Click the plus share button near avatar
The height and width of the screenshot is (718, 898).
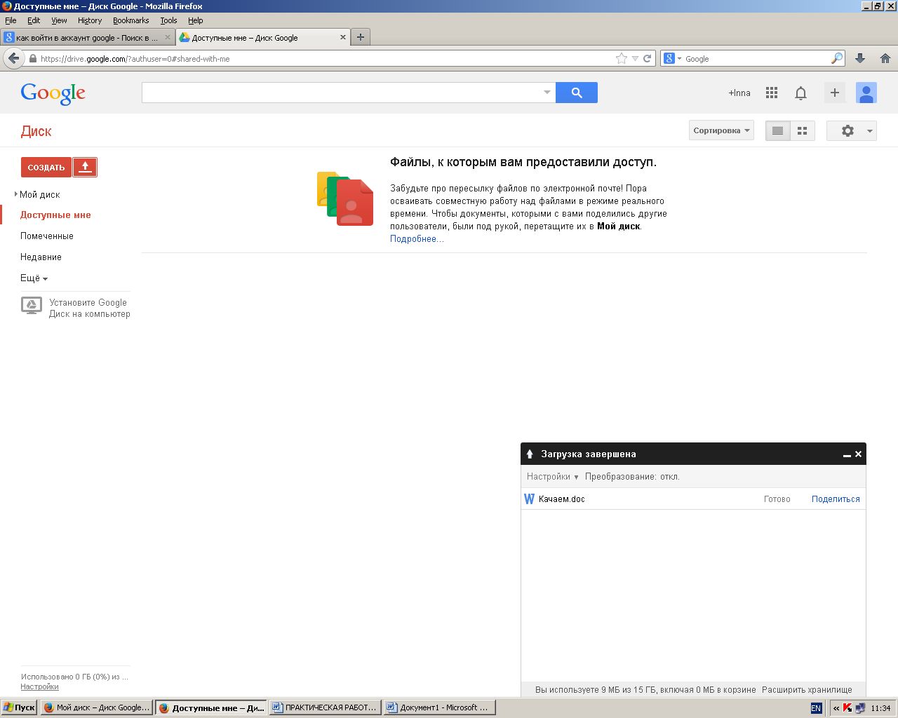tap(835, 93)
